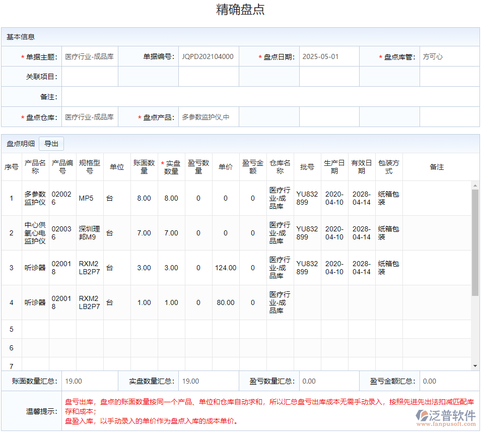
Task: Select the 盘点仓库 field value 医疗行业-成品库
Action: [89, 116]
